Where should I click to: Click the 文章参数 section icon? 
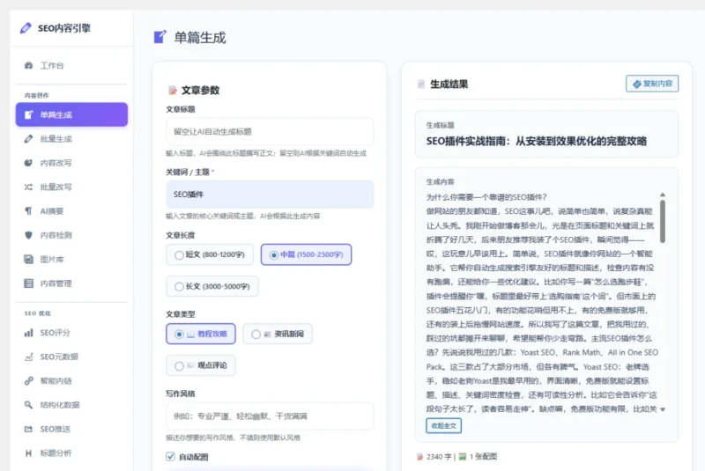click(x=173, y=91)
